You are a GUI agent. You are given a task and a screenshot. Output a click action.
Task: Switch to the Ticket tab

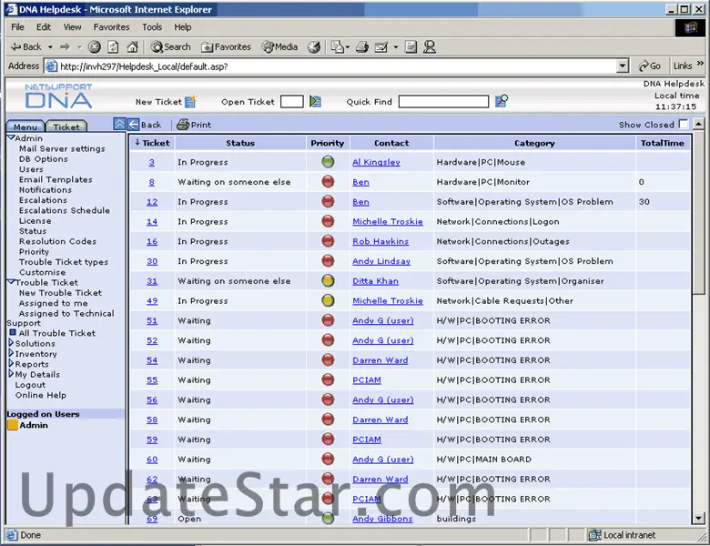pos(66,126)
